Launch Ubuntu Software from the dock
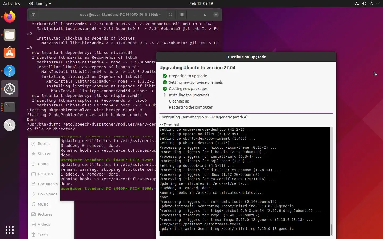This screenshot has height=239, width=383. pos(10,53)
